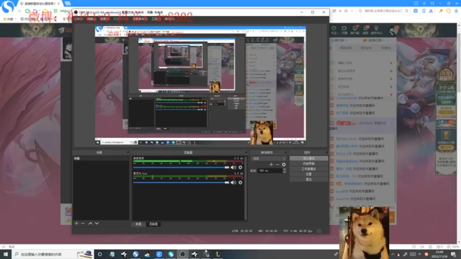This screenshot has width=461, height=259.
Task: Click the Mic/Aux volume slider handle
Action: (x=226, y=182)
